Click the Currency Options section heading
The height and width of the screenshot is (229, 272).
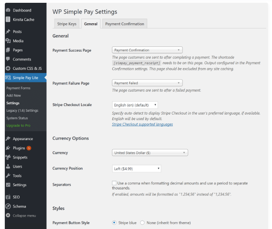click(71, 138)
